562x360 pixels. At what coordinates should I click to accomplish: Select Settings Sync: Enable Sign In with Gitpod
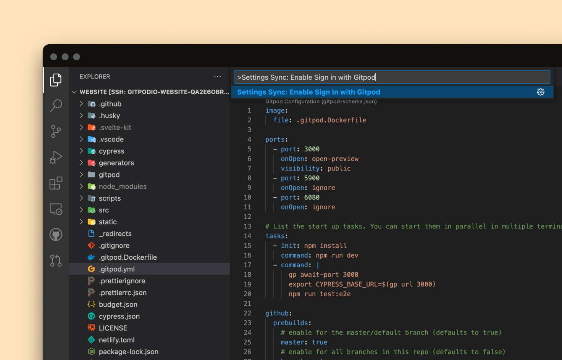click(308, 92)
